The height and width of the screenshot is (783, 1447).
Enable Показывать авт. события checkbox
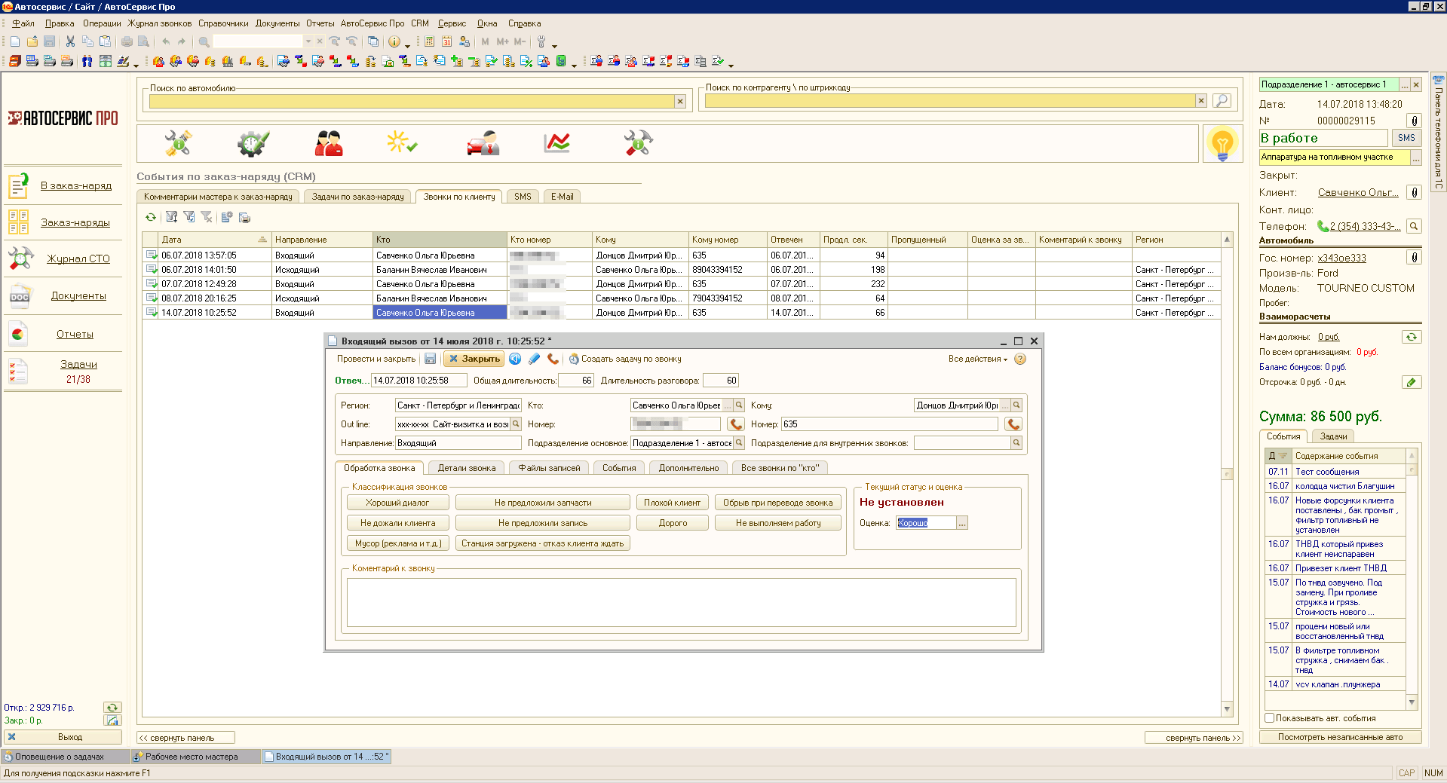(1270, 718)
